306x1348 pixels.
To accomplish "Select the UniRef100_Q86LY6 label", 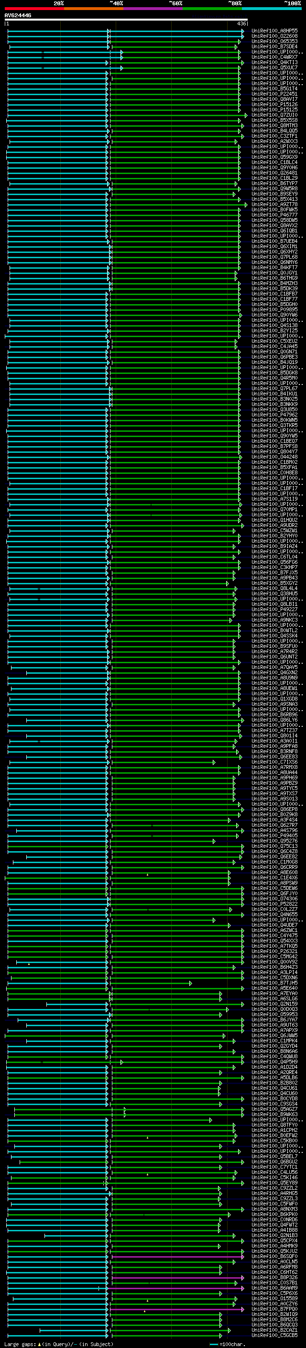I will pyautogui.click(x=274, y=720).
